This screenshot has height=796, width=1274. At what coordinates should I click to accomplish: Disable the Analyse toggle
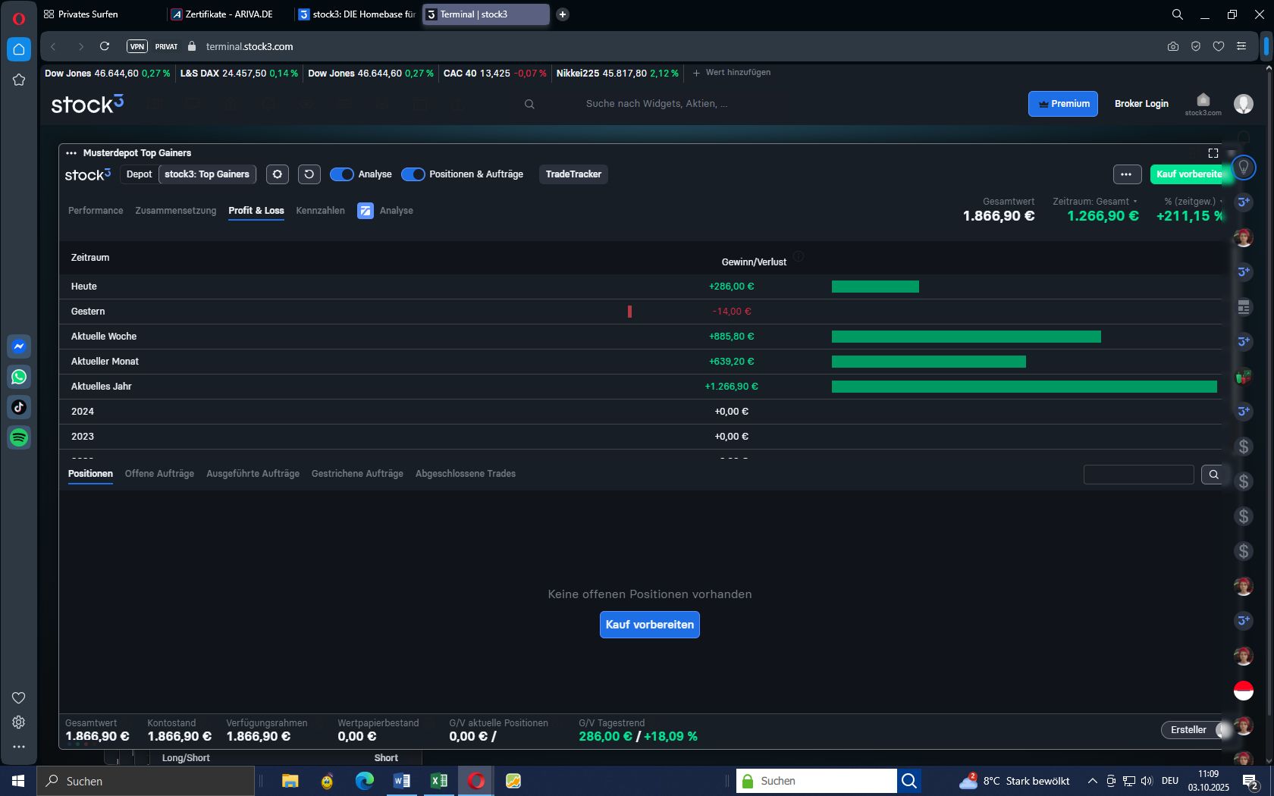pyautogui.click(x=342, y=174)
